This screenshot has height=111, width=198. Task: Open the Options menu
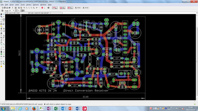pos(36,5)
